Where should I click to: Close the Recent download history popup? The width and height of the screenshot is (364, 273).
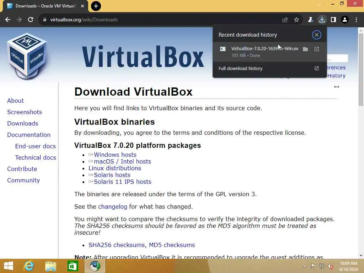click(x=316, y=35)
